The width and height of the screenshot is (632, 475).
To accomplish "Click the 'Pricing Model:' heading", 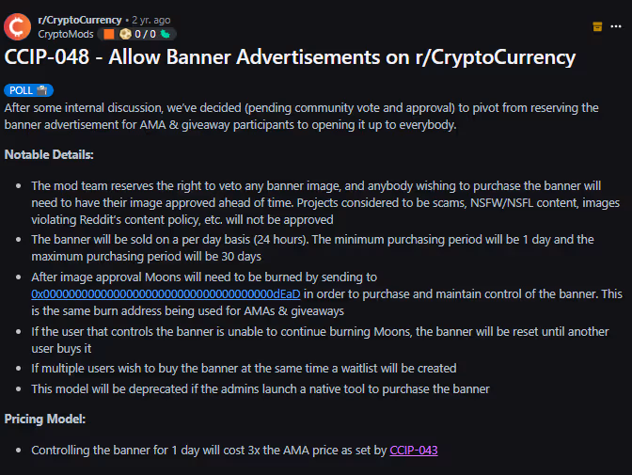I will (x=45, y=419).
